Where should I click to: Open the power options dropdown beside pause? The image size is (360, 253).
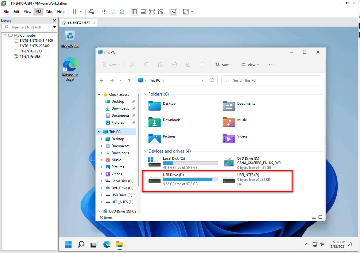(x=81, y=12)
